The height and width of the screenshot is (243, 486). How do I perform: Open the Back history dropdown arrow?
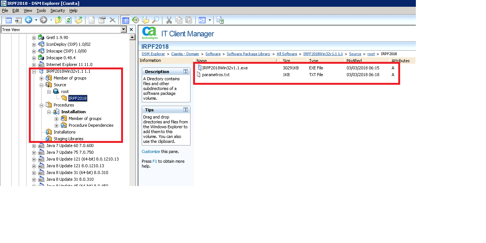(36, 20)
